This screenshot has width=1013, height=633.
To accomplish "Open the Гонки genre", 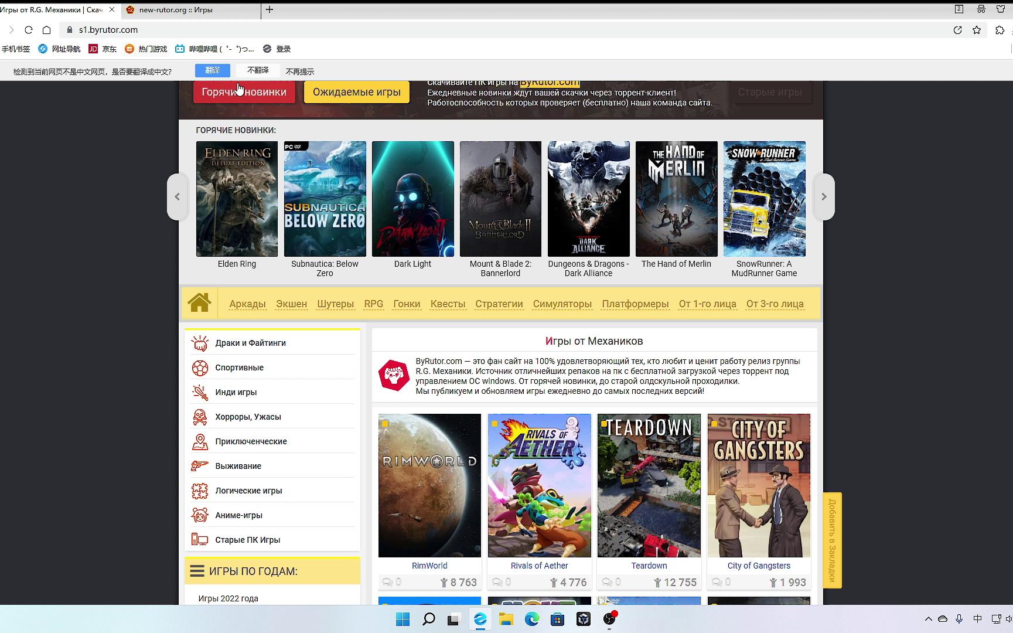I will click(x=407, y=304).
